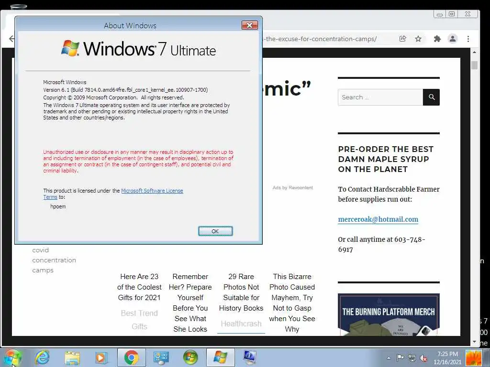Open 'Remember Her? Prepare Yourself' ad

pyautogui.click(x=190, y=302)
